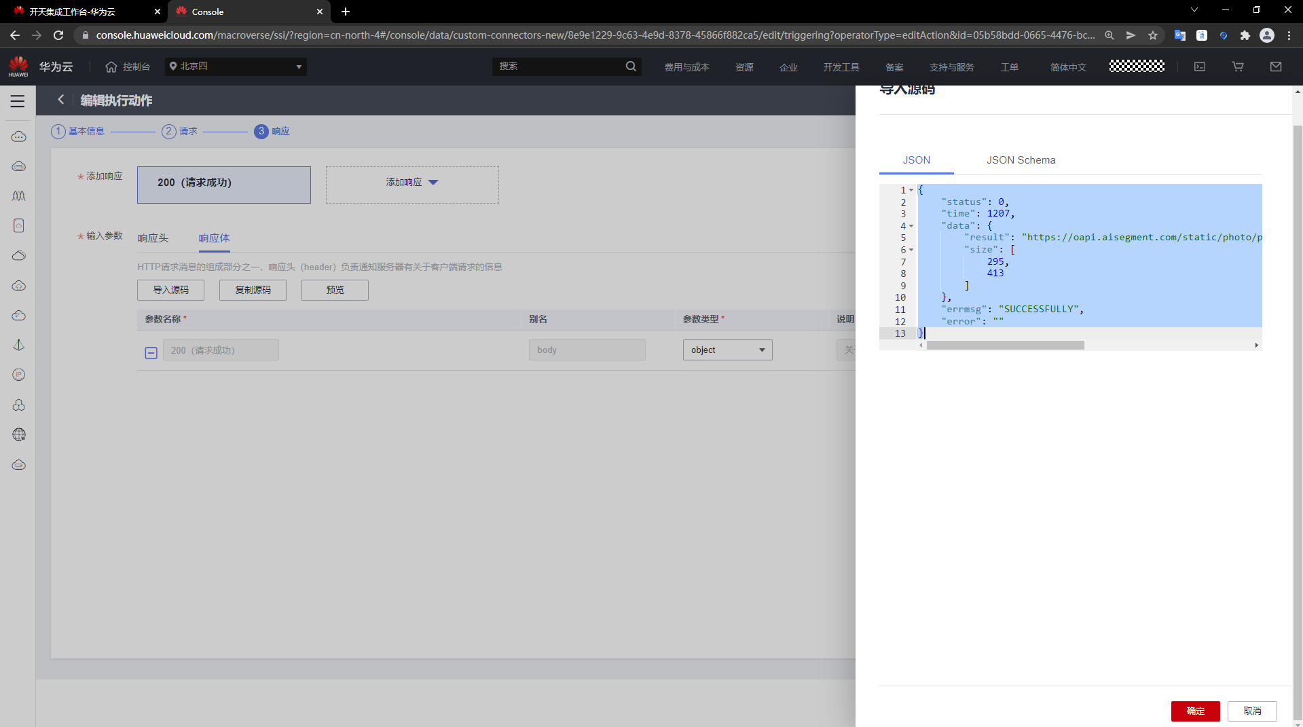Screen dimensions: 1303x727
Task: Collapse the 200 parameter row minus icon
Action: point(151,352)
